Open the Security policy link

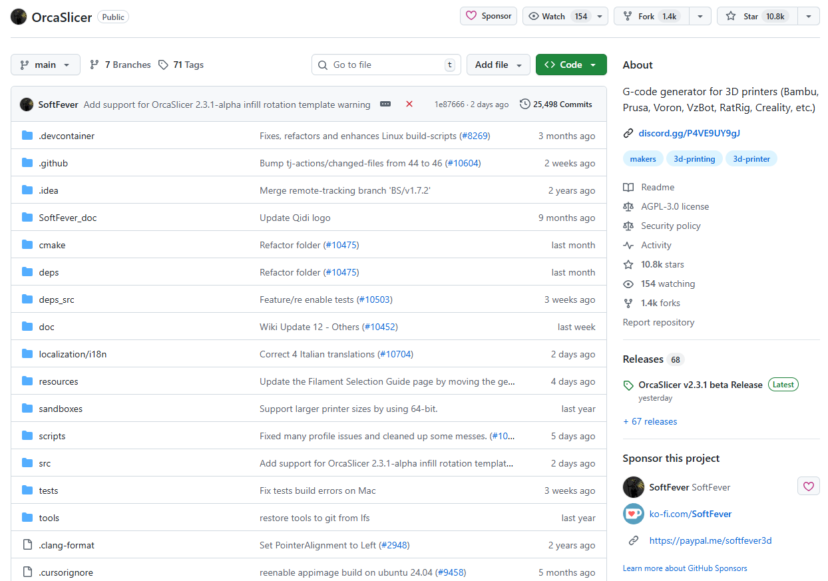tap(671, 226)
